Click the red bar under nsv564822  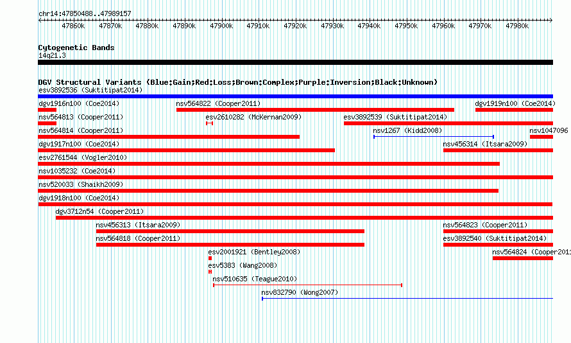(x=315, y=110)
